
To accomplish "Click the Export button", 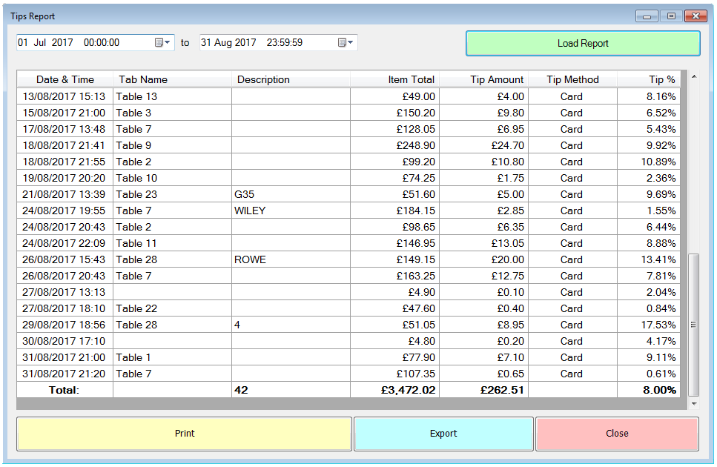I will point(443,434).
